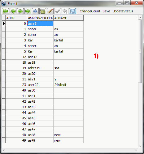Insert a new record with plus icon
This screenshot has height=154, width=144.
tap(35, 11)
